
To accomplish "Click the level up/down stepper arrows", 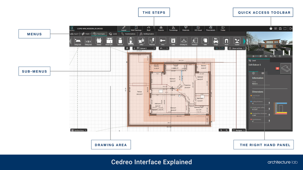I will [134, 48].
